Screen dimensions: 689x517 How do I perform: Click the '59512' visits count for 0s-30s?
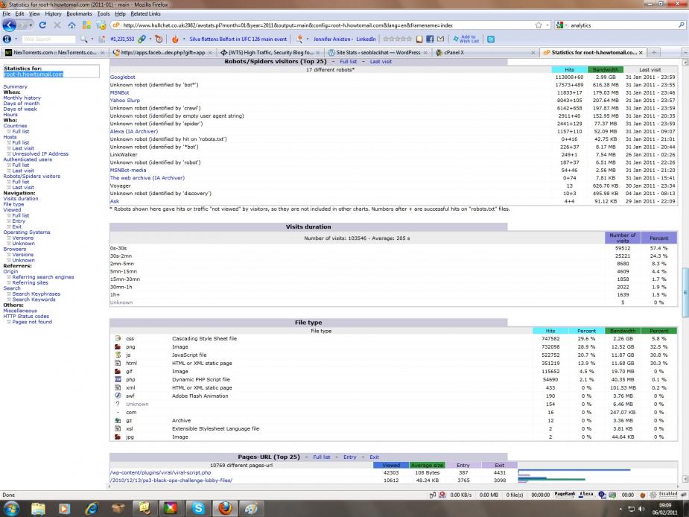(623, 248)
